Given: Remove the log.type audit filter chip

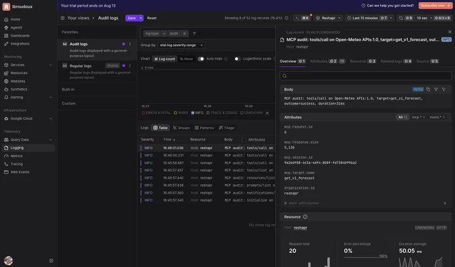Looking at the screenshot, I should pyautogui.click(x=185, y=33).
